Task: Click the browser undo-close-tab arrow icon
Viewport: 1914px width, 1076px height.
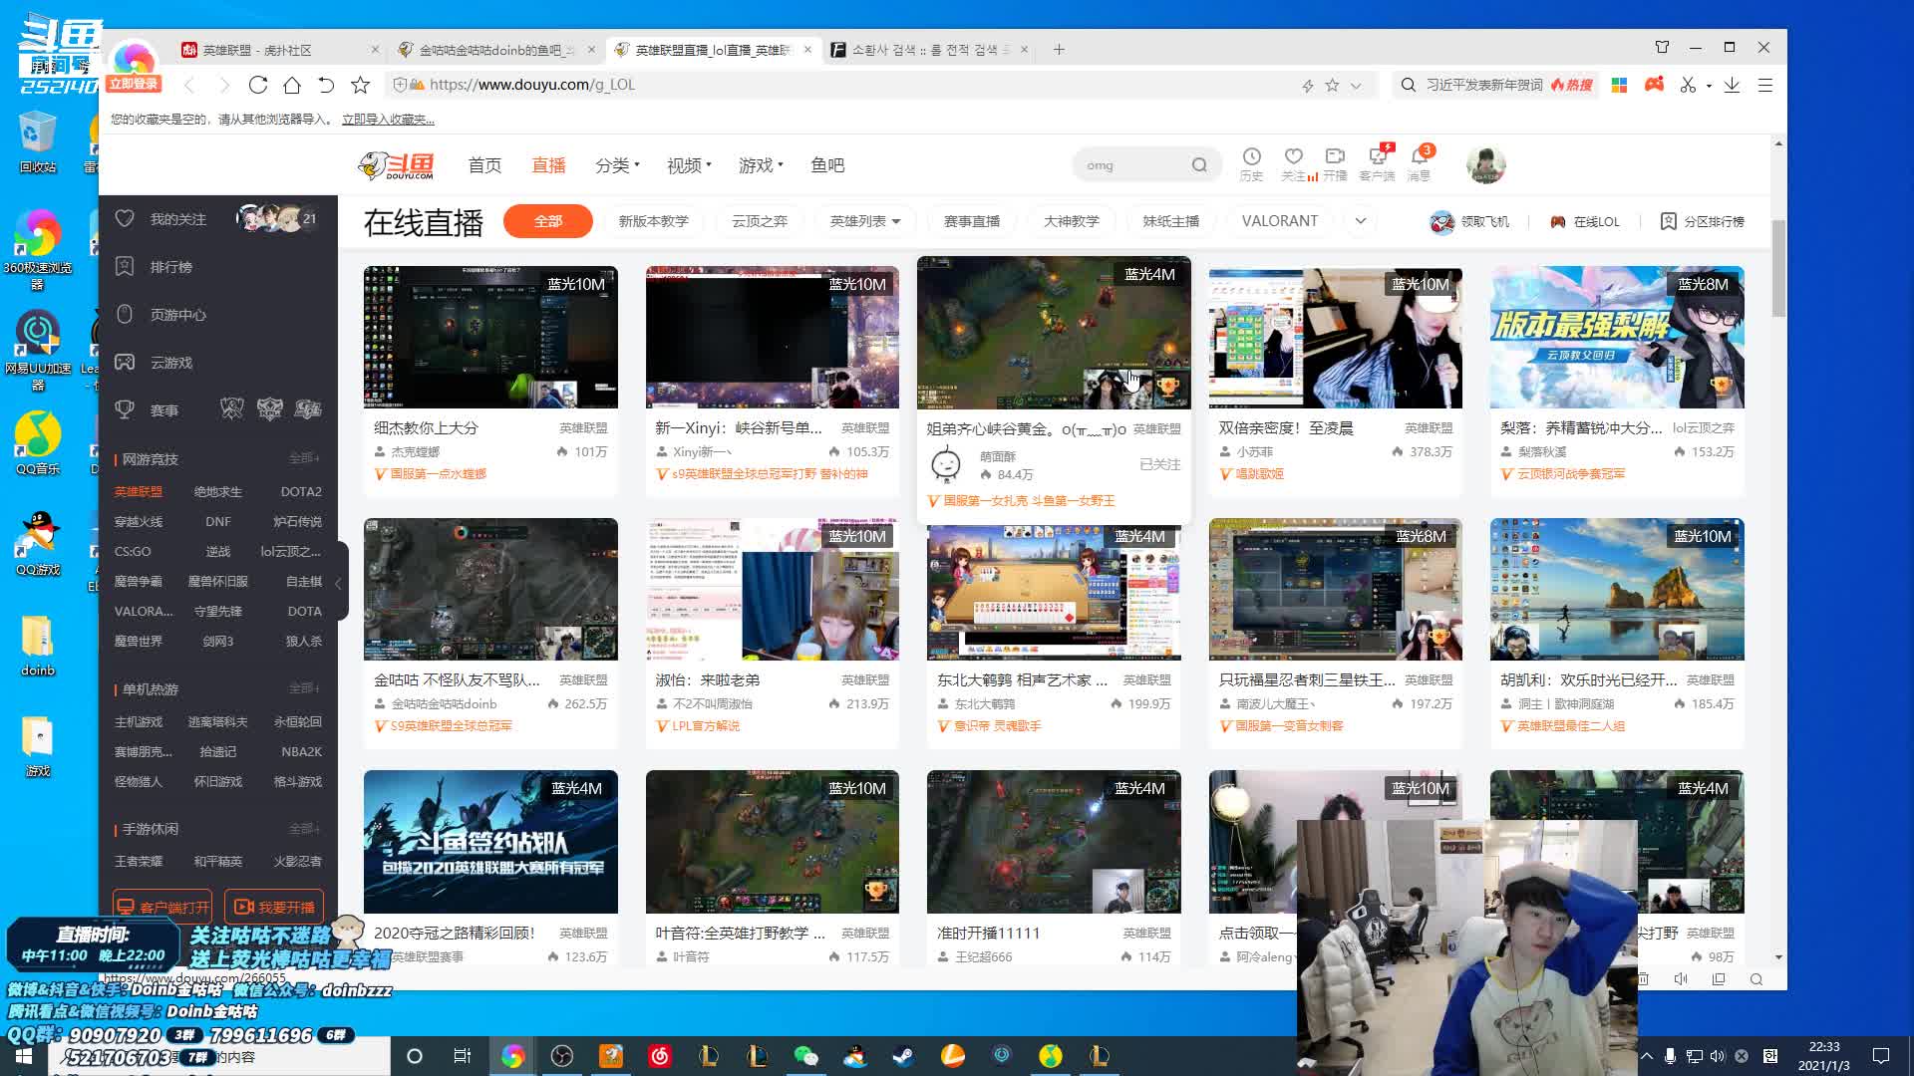Action: click(x=326, y=85)
